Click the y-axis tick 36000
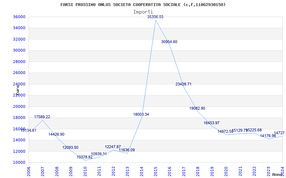 pyautogui.click(x=19, y=17)
